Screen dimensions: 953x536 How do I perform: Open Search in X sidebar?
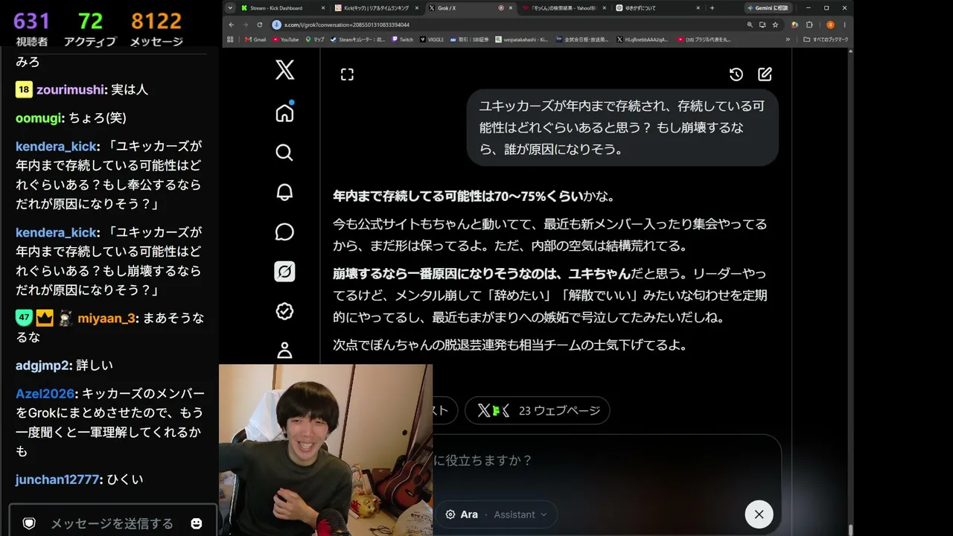tap(284, 153)
